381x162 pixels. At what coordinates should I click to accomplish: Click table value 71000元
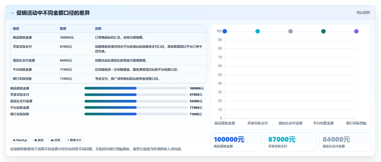pyautogui.click(x=66, y=79)
